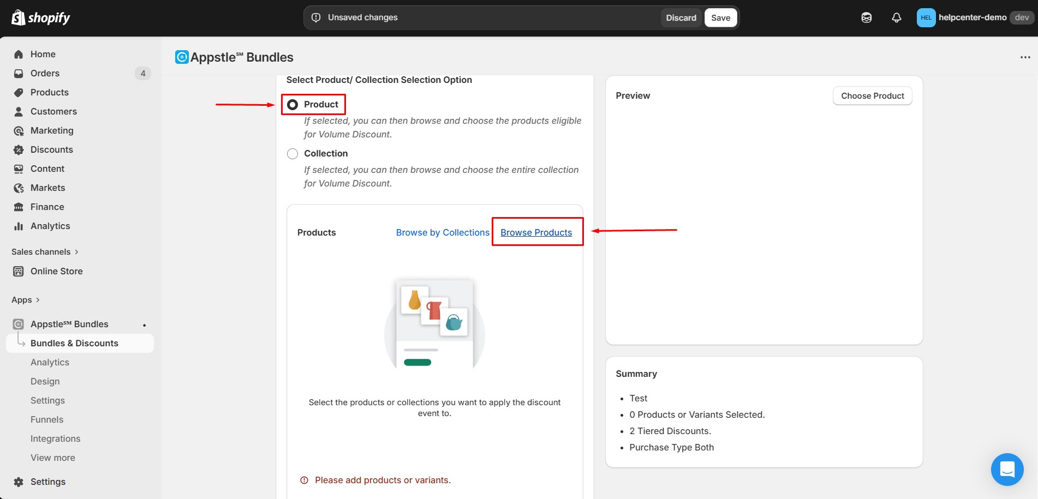Open the more actions ellipsis menu
Image resolution: width=1038 pixels, height=499 pixels.
[x=1024, y=57]
